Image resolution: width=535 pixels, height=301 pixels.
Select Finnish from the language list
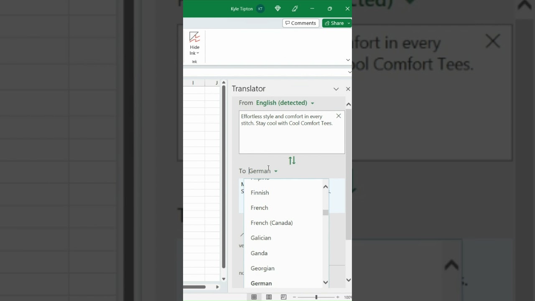260,193
